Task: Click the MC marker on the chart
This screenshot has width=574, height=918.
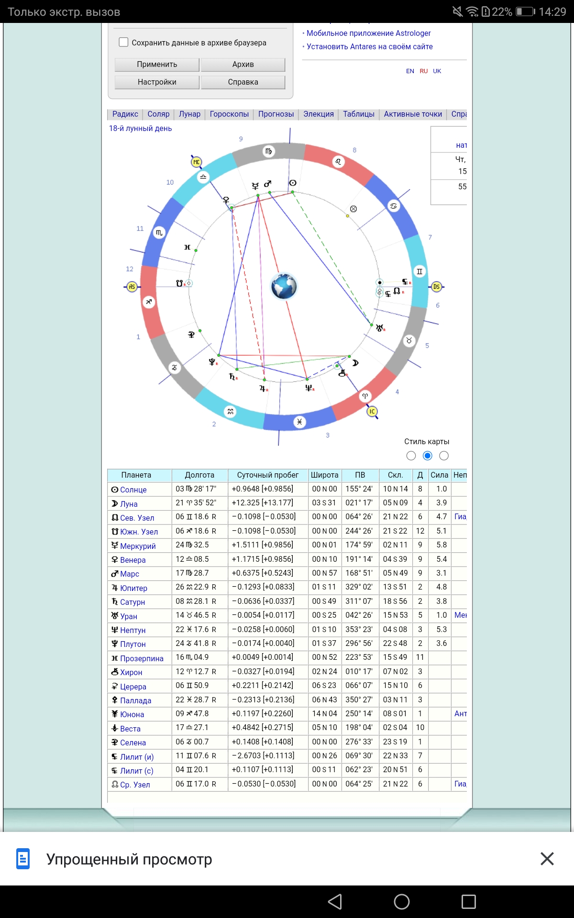Action: tap(196, 162)
